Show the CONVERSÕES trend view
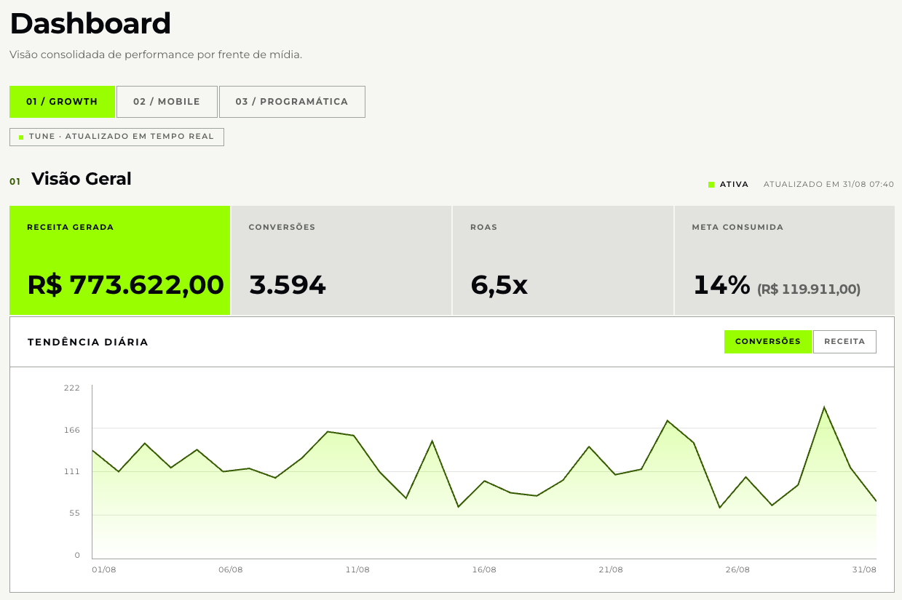This screenshot has height=600, width=902. 767,342
